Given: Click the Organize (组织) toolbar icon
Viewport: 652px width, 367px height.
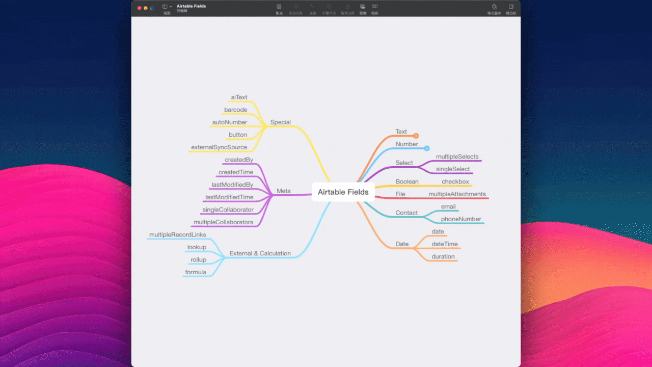Looking at the screenshot, I should pyautogui.click(x=375, y=7).
